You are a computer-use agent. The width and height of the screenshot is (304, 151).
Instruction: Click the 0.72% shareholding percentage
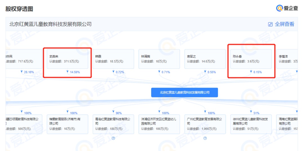(x=120, y=72)
